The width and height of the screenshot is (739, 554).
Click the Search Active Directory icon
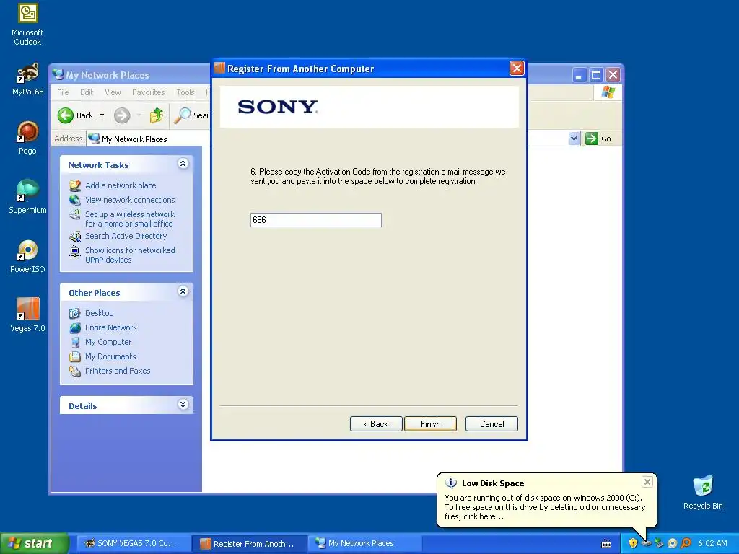(75, 237)
